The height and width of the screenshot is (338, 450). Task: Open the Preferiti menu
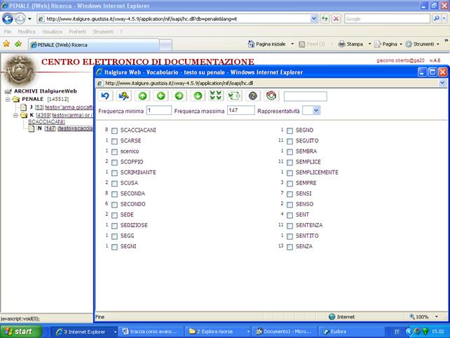tap(78, 32)
